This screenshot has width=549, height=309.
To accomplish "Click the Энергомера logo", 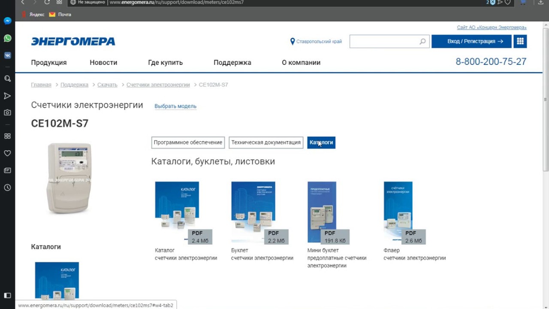I will pyautogui.click(x=73, y=41).
